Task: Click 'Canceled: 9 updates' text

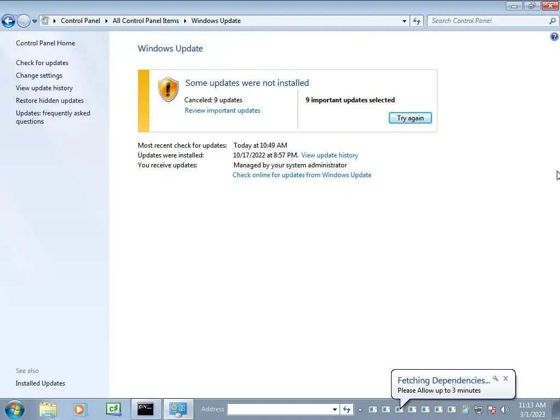Action: click(213, 100)
